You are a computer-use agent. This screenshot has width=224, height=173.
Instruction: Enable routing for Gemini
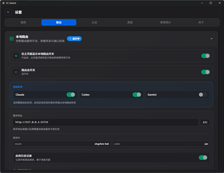point(203,94)
